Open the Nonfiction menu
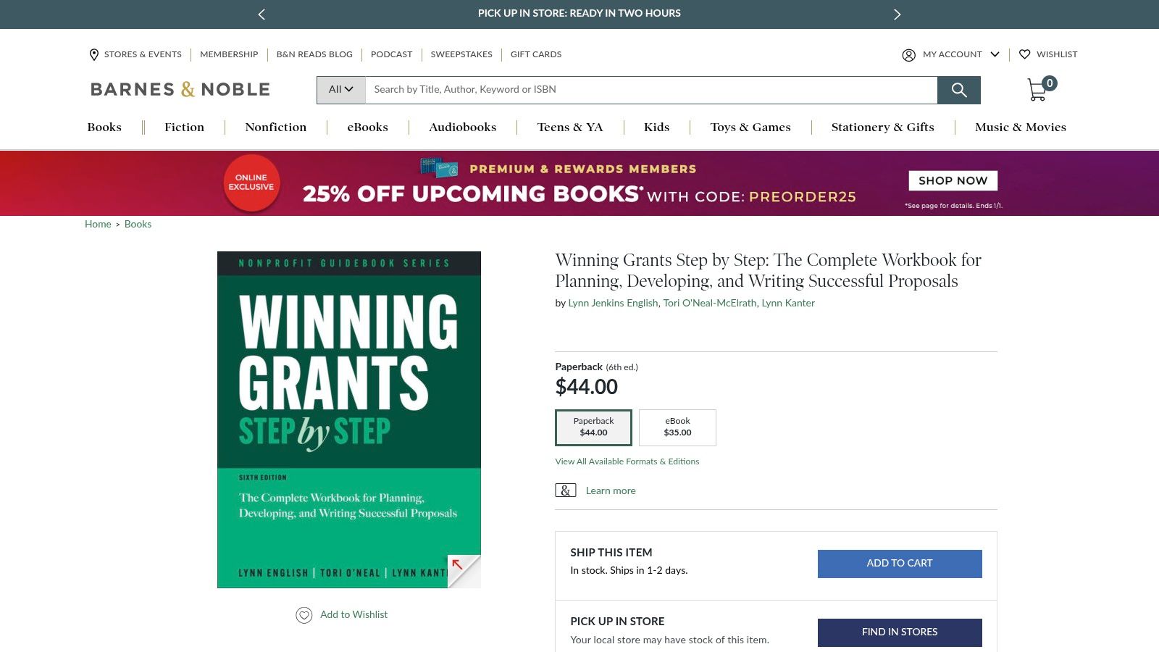The height and width of the screenshot is (652, 1159). pyautogui.click(x=276, y=128)
